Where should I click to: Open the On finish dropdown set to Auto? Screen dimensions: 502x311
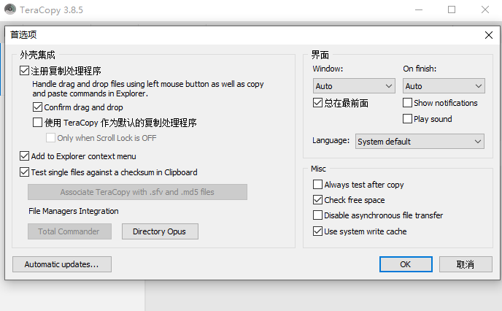444,86
